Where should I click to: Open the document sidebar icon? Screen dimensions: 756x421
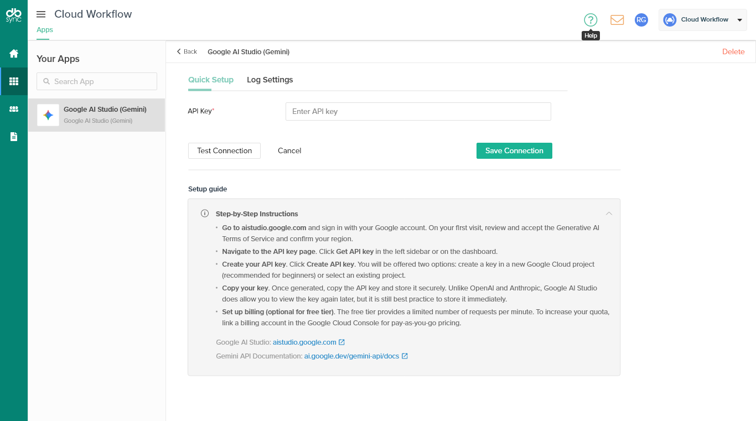click(14, 137)
